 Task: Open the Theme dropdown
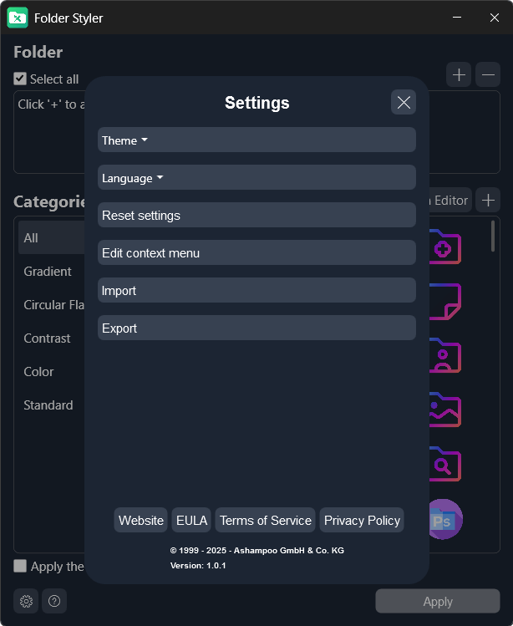(x=256, y=140)
